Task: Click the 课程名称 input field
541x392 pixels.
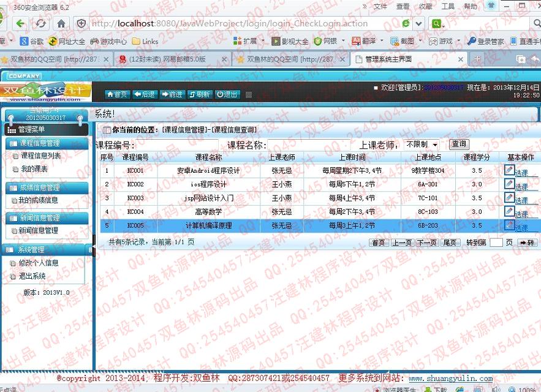Action: coord(309,145)
